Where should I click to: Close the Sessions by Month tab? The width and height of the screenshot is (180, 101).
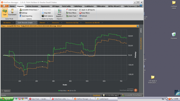[x=102, y=23]
